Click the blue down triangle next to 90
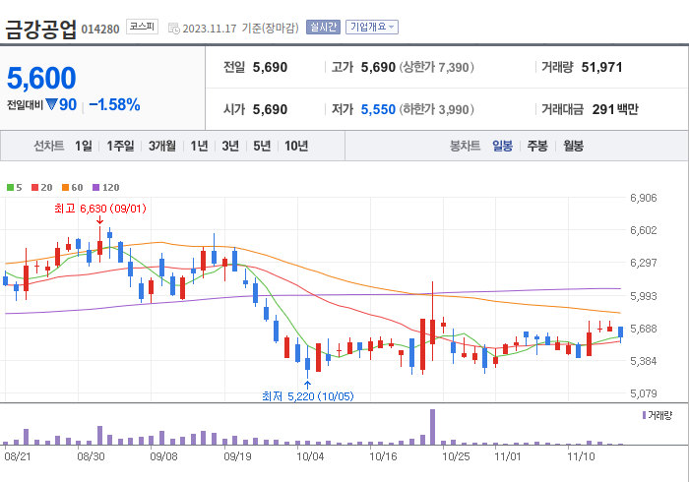 (x=51, y=104)
